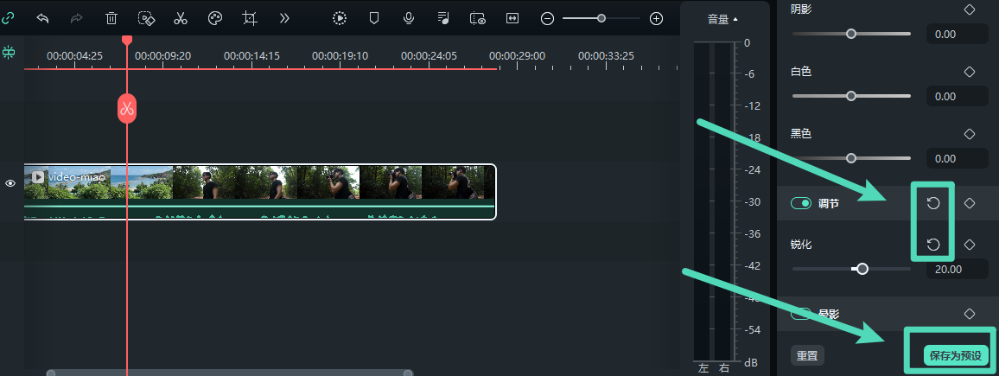Add a marker using the marker icon
This screenshot has width=999, height=376.
[373, 18]
